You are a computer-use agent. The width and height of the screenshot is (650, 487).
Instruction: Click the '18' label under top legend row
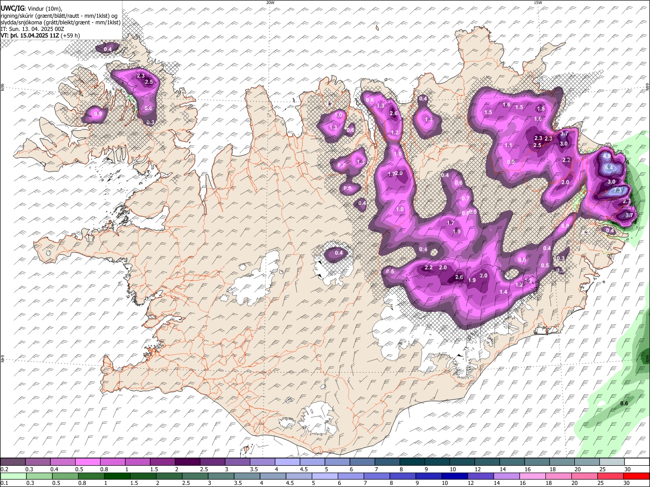pyautogui.click(x=552, y=469)
